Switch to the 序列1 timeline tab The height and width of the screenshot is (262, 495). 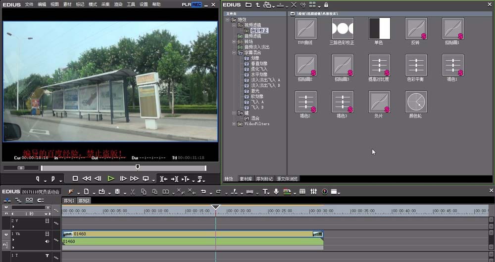click(x=69, y=201)
